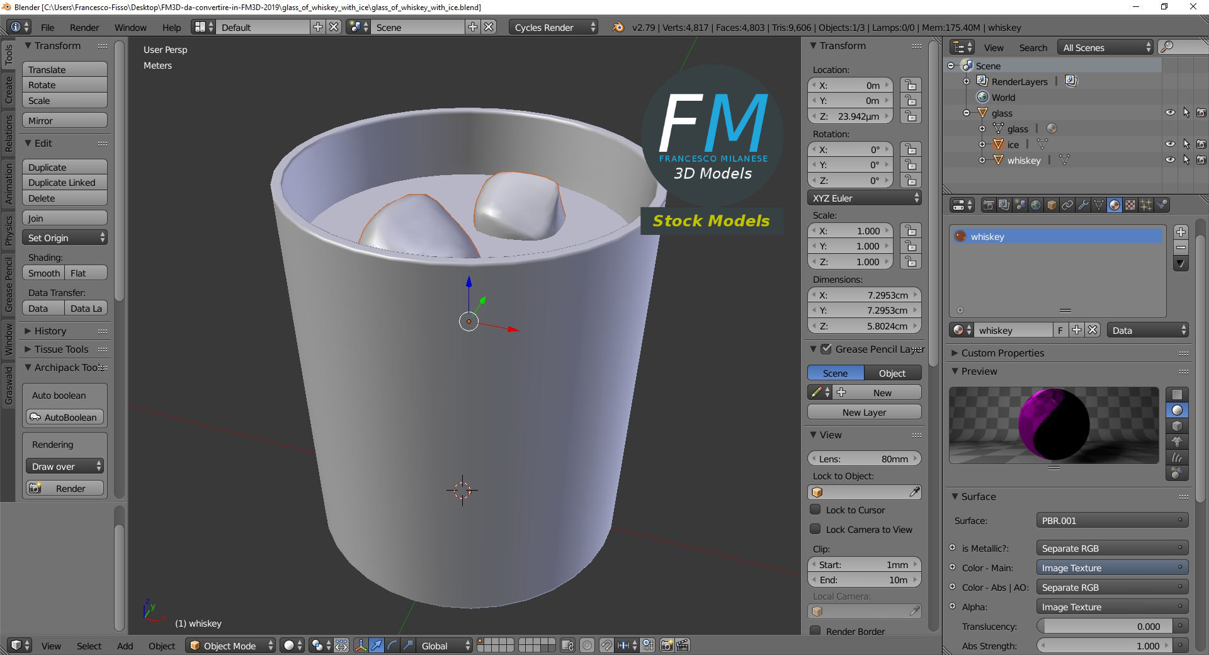This screenshot has width=1209, height=655.
Task: Expand the Tissue Tools panel
Action: point(61,349)
